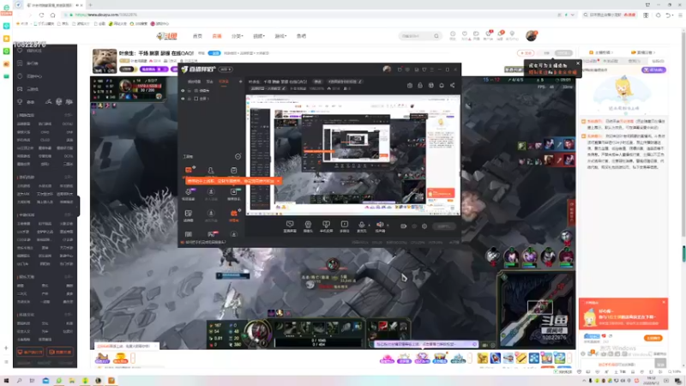Screen dimensions: 686x386
Task: Open the Windows Start menu
Action: tap(6, 381)
